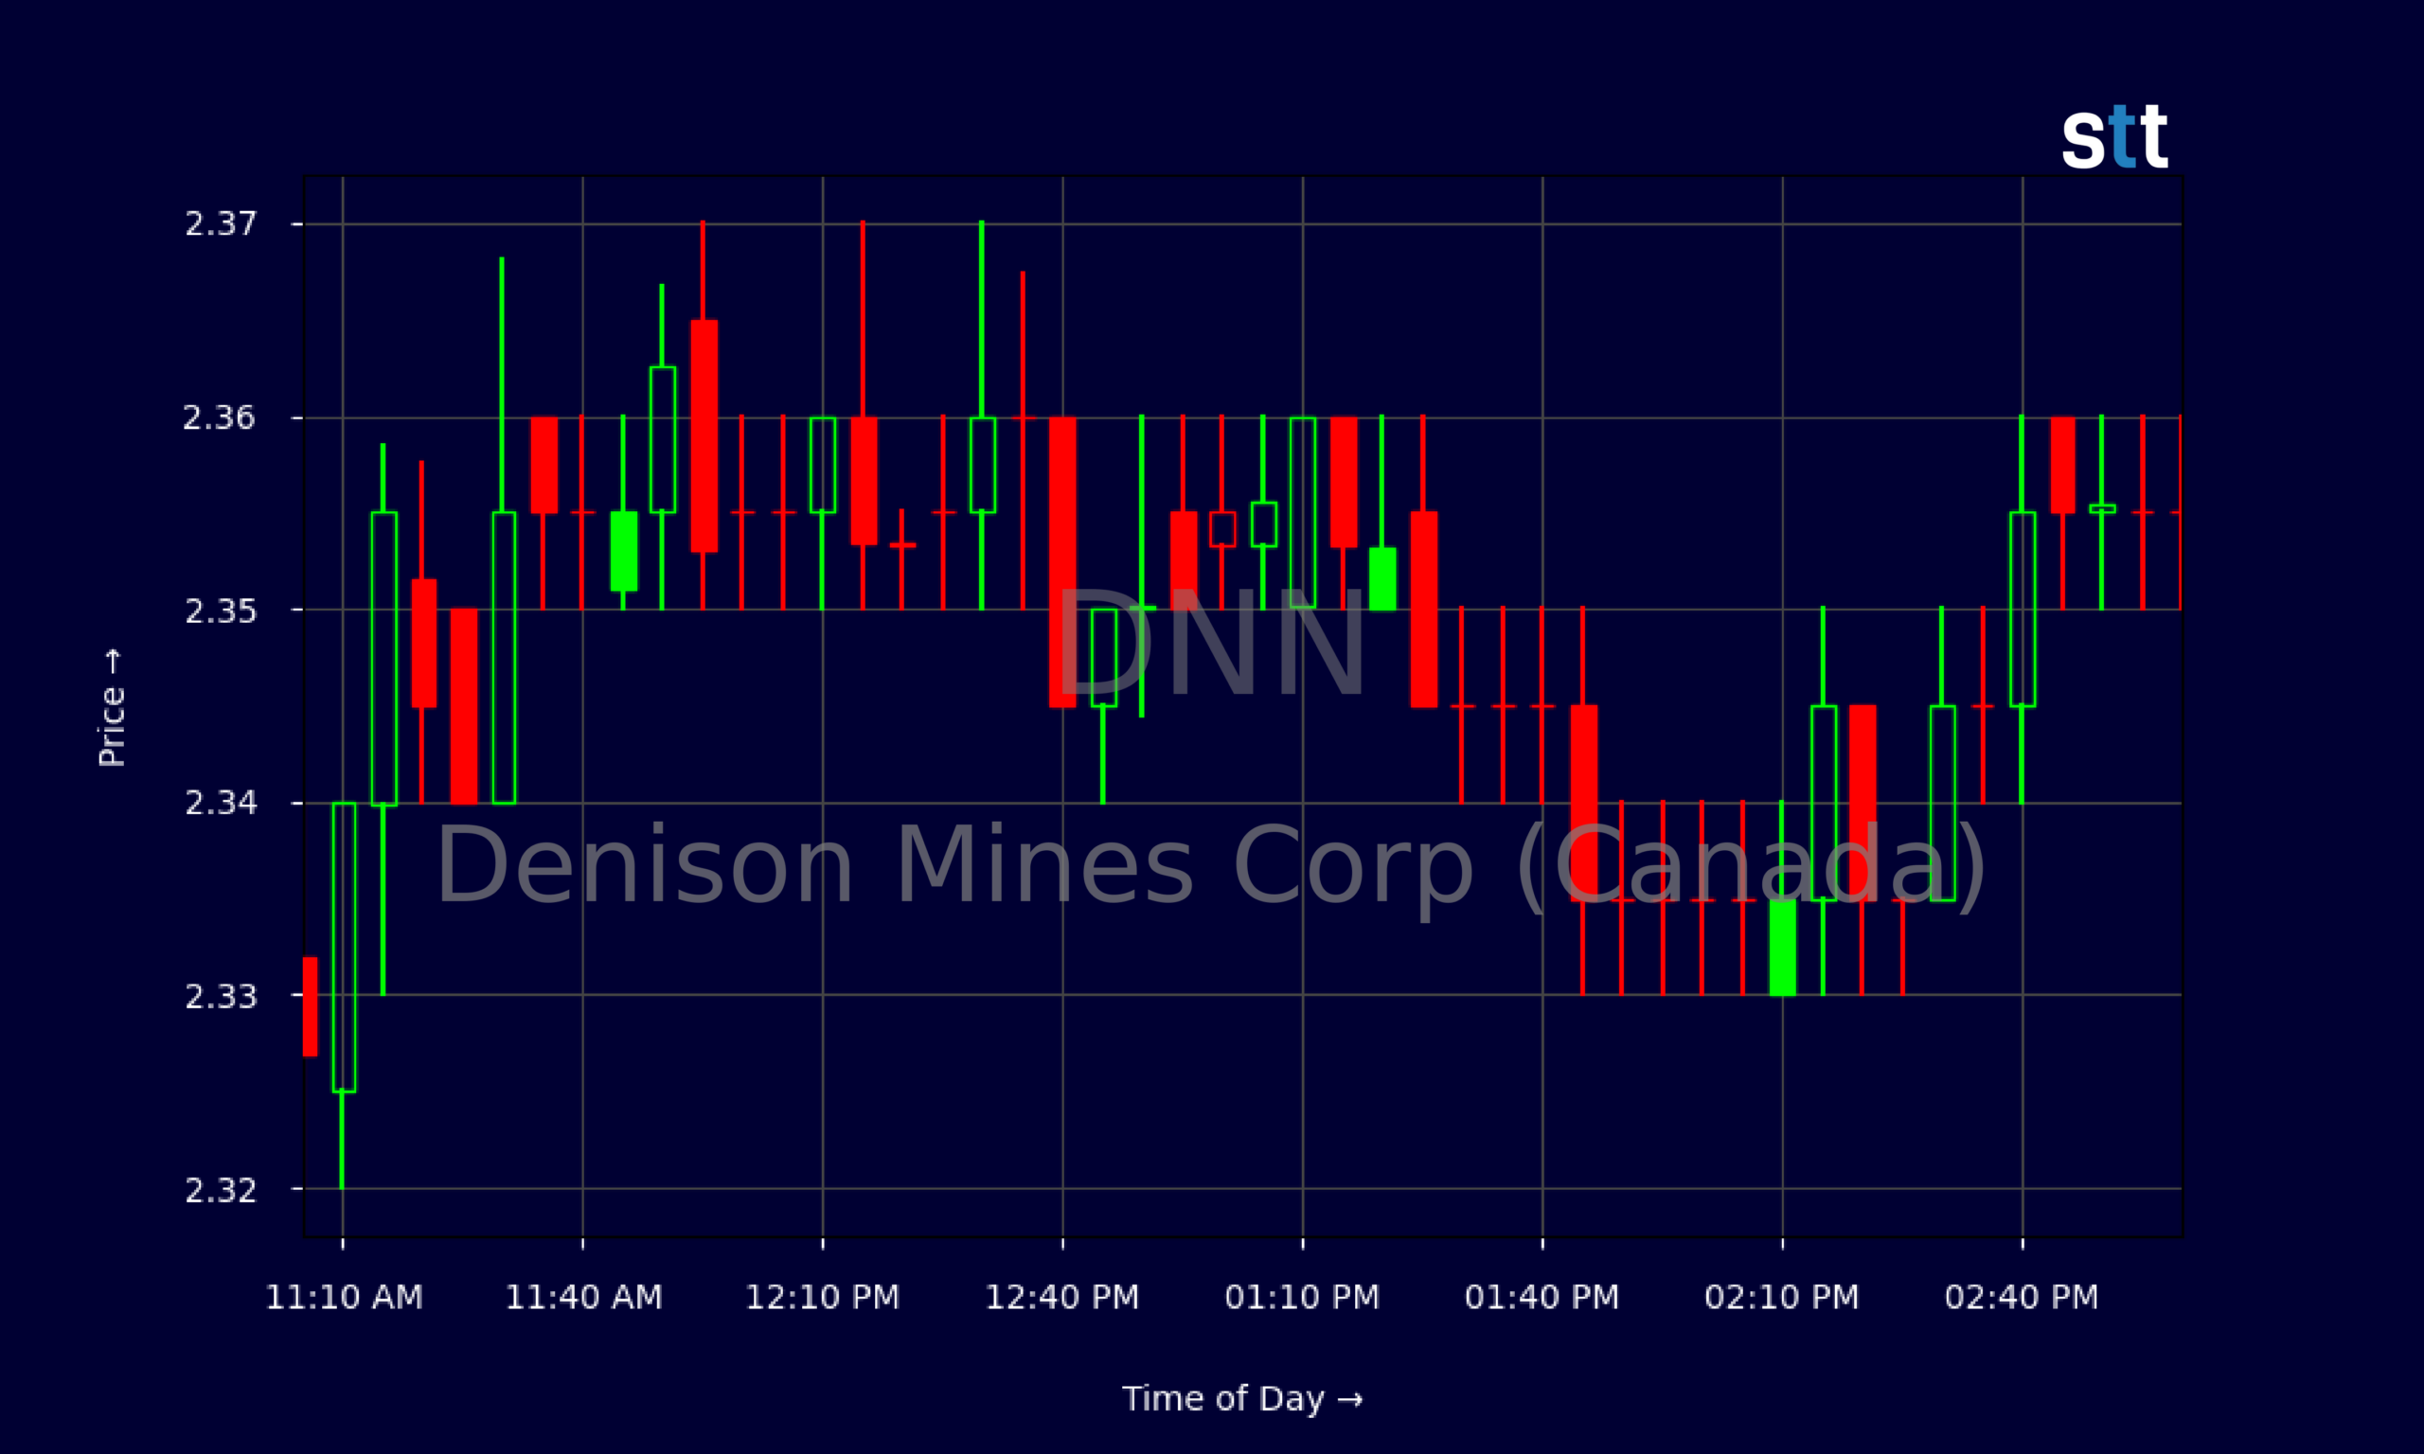Screen dimensions: 2424x1454
Task: Click the 11:40 AM time label
Action: (583, 1297)
